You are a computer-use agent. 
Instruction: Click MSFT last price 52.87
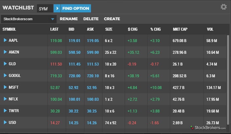tap(55, 88)
